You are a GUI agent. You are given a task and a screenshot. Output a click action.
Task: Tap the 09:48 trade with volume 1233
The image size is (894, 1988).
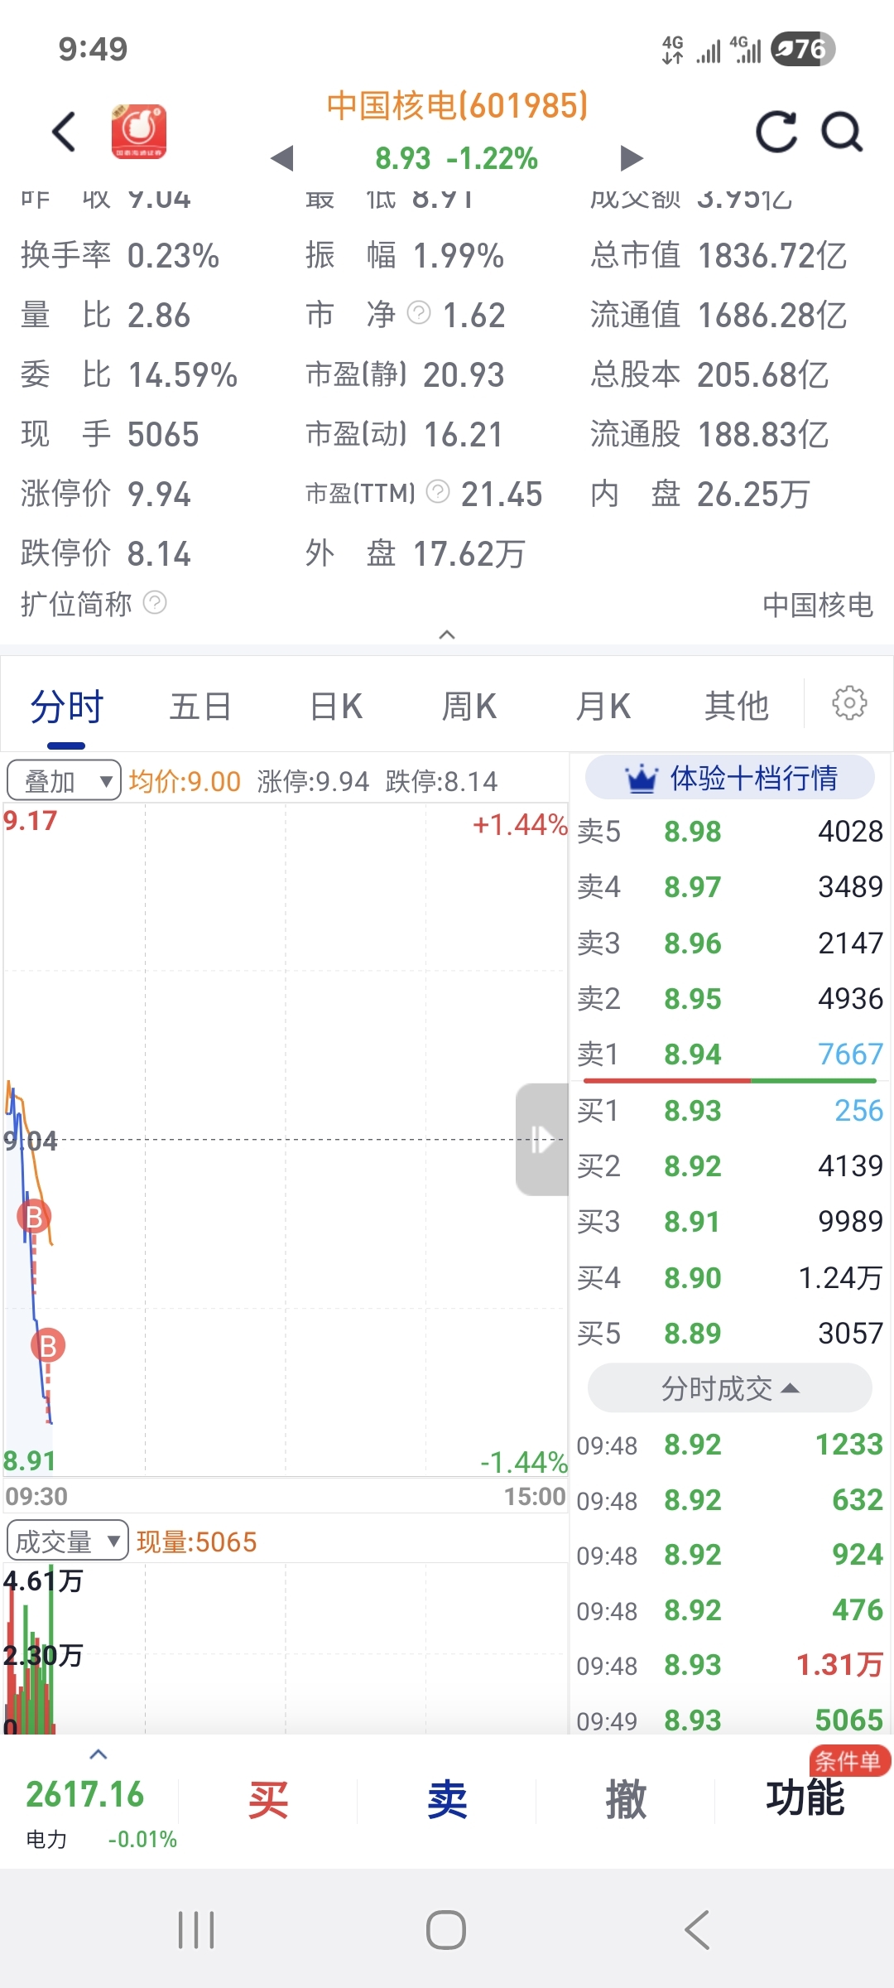[x=729, y=1445]
